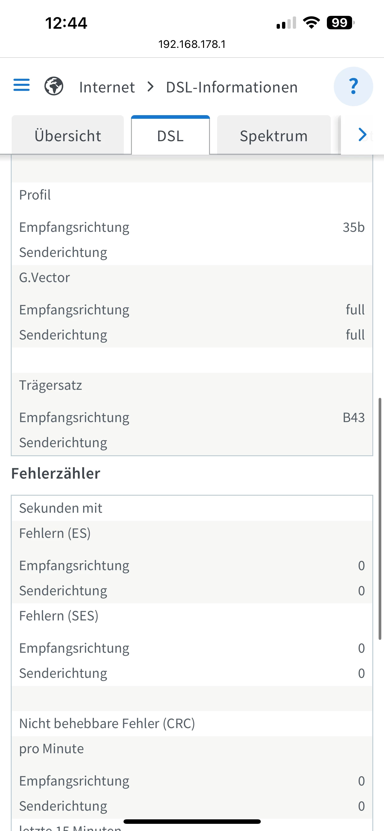
Task: Go to Internet breadcrumb link
Action: click(x=107, y=87)
